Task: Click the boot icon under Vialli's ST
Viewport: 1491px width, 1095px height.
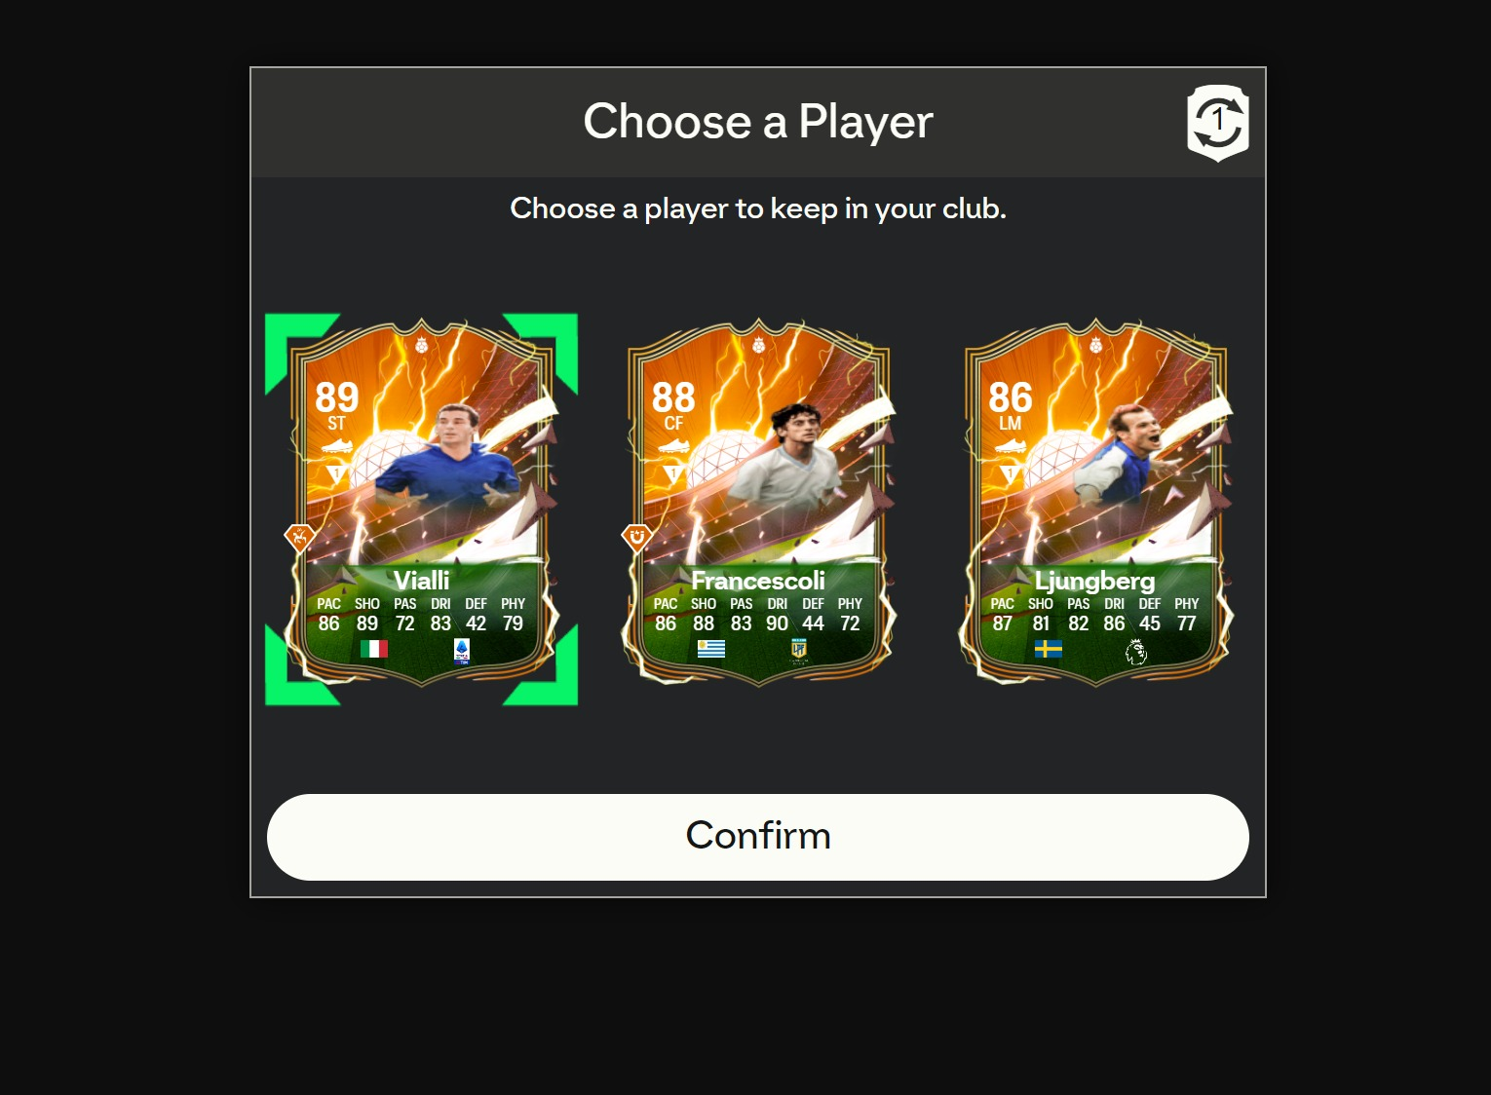Action: 336,446
